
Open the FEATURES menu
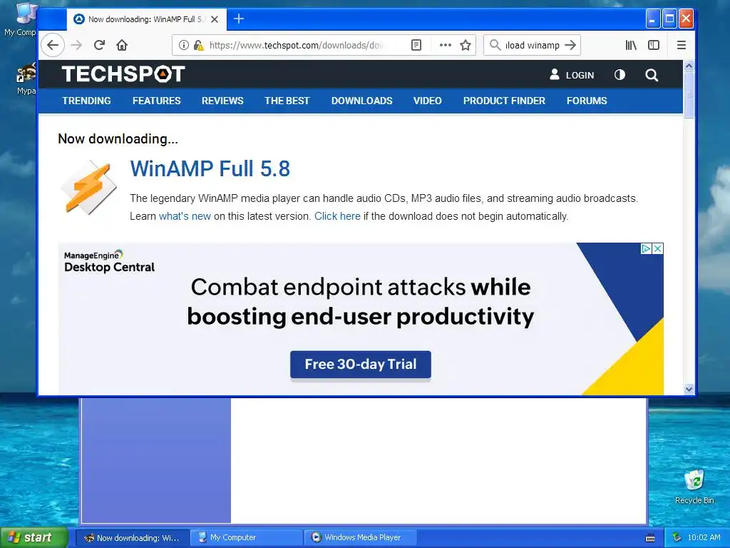pos(156,101)
